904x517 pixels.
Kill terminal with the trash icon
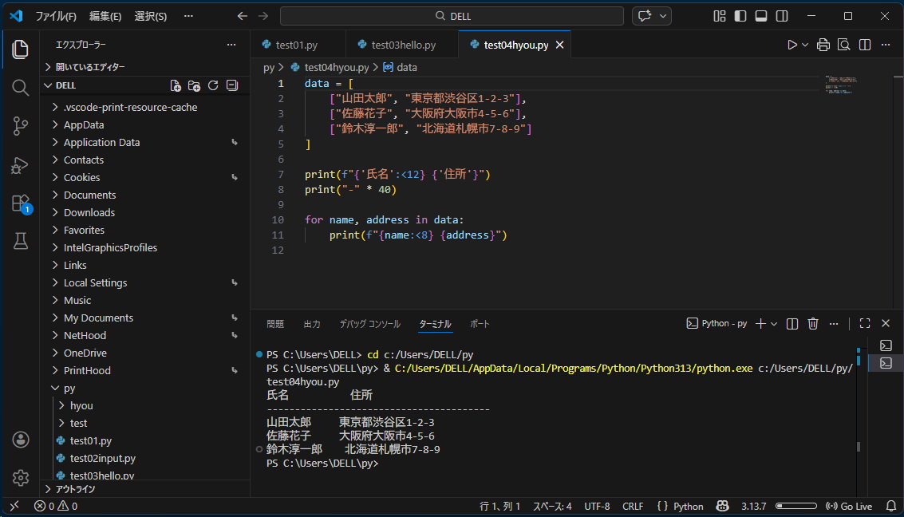coord(813,323)
